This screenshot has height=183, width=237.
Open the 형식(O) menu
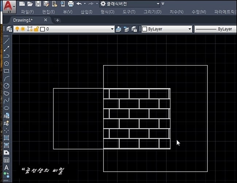pyautogui.click(x=108, y=12)
